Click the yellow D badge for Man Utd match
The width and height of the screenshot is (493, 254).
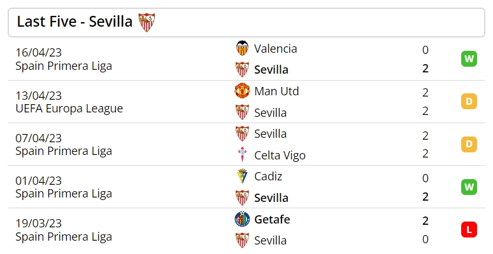[x=469, y=102]
